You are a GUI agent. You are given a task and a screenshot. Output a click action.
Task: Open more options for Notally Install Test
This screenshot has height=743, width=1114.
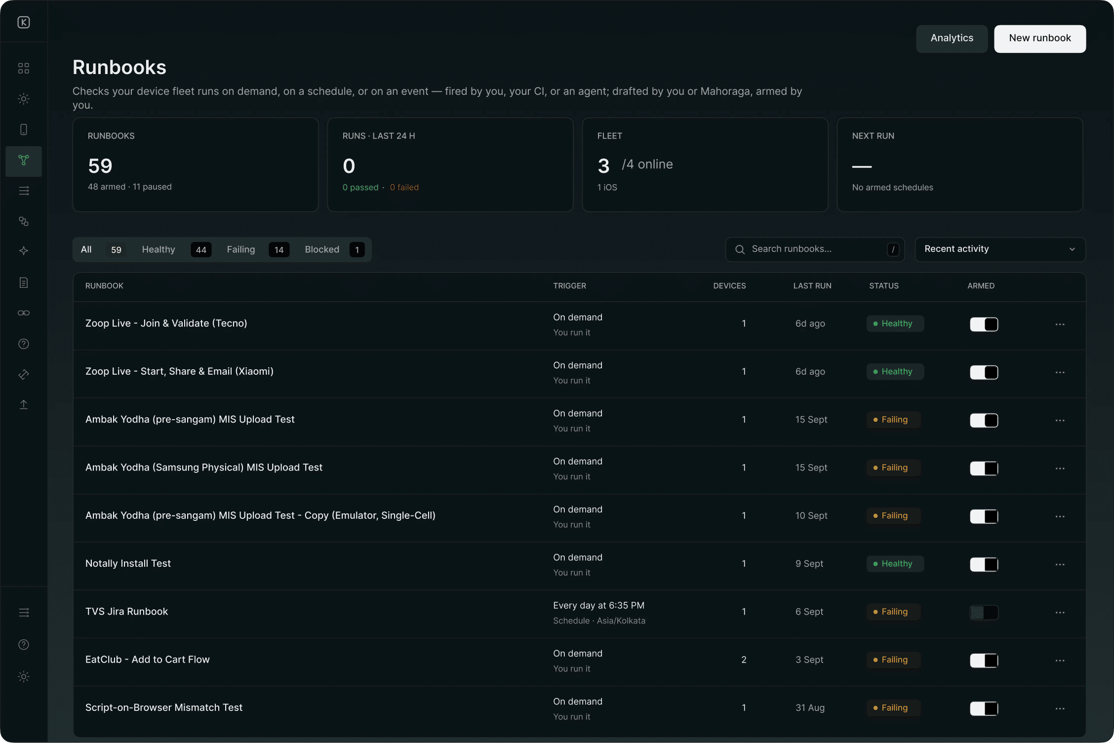coord(1060,564)
